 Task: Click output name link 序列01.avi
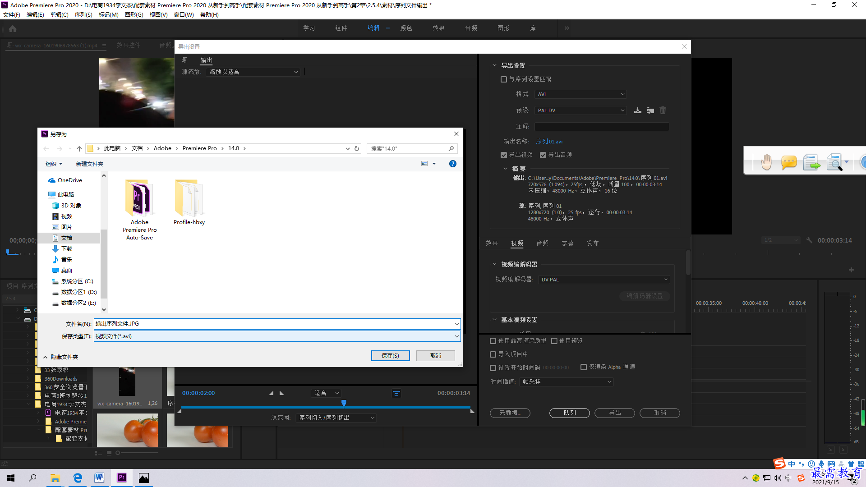pyautogui.click(x=549, y=142)
